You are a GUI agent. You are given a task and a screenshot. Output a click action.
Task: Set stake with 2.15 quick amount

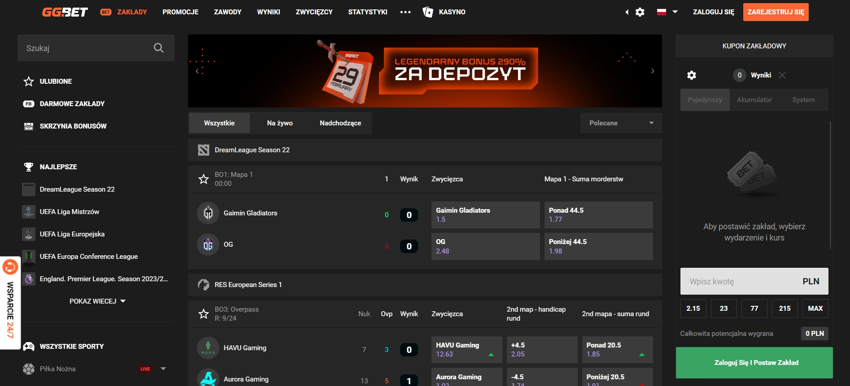pyautogui.click(x=693, y=309)
